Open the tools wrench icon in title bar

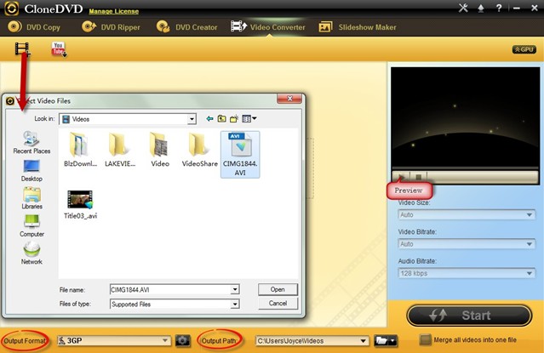point(463,8)
